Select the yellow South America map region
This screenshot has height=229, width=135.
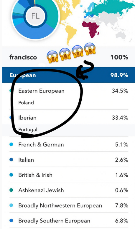(71, 34)
